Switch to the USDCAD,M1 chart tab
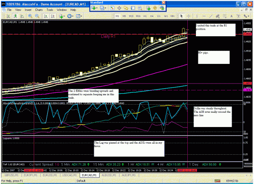This screenshot has width=254, height=184. (69, 175)
